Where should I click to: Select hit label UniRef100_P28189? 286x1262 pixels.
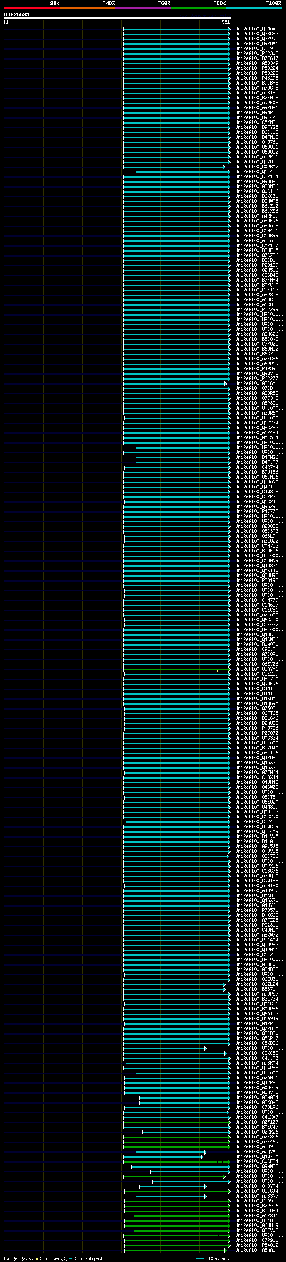(257, 265)
